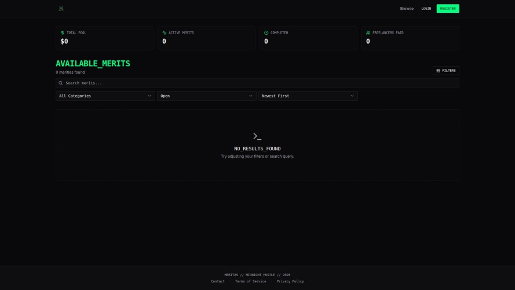Viewport: 515px width, 290px height.
Task: Click the dollar icon in Total Pool
Action: pos(63,33)
